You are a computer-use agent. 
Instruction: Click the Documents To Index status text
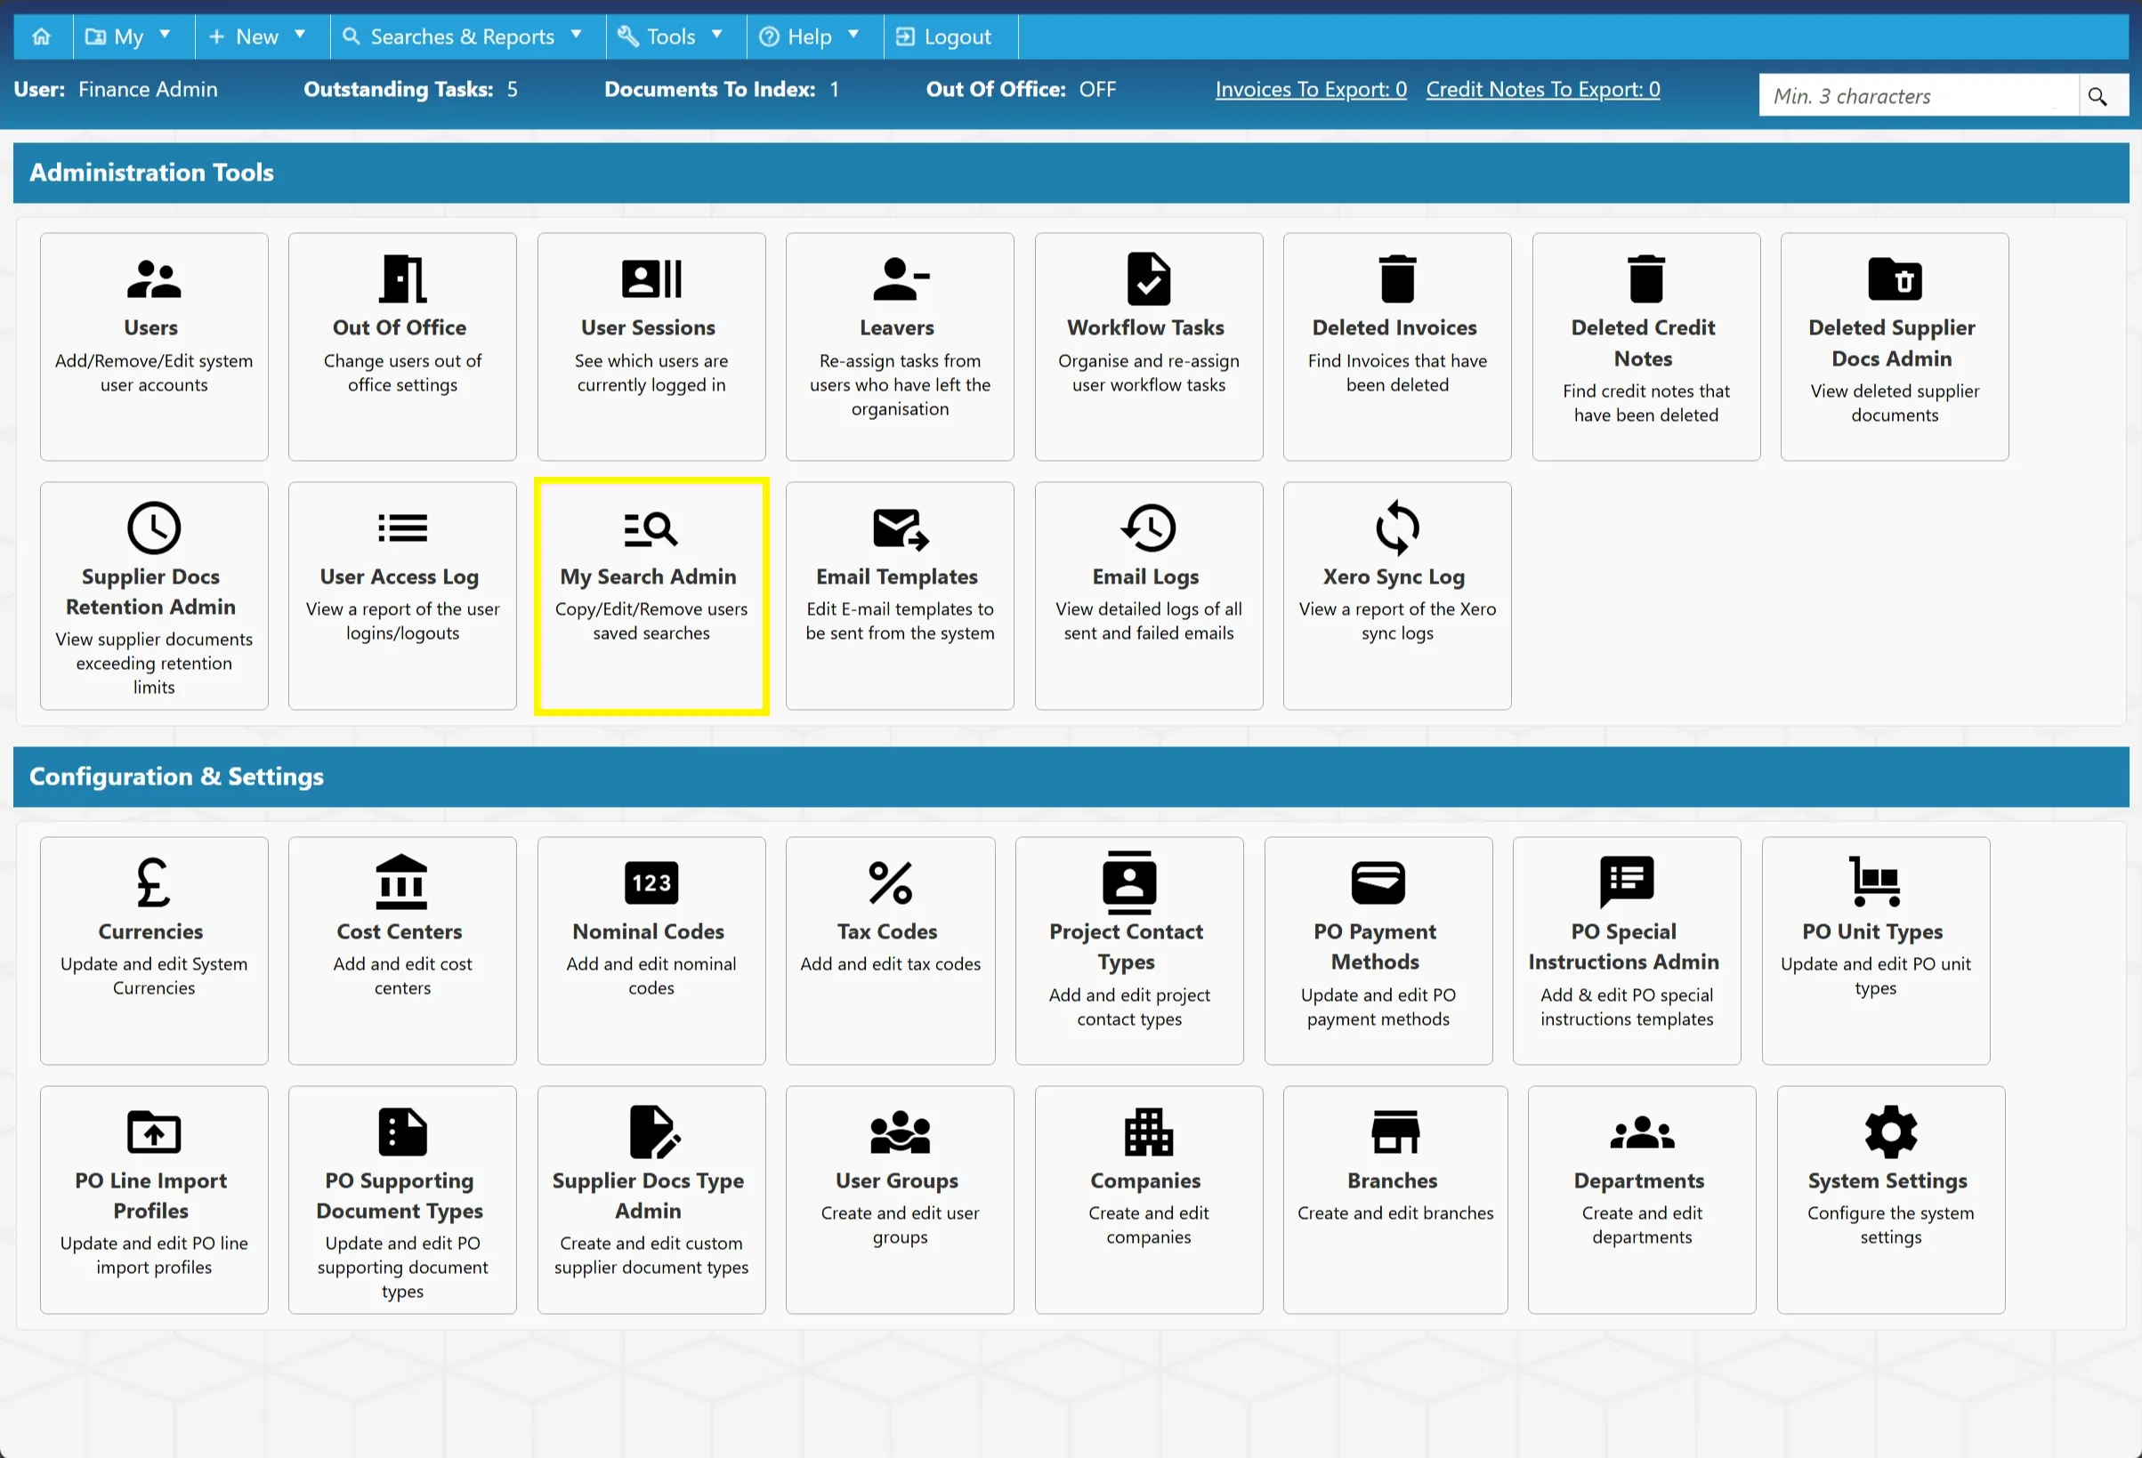[x=722, y=89]
